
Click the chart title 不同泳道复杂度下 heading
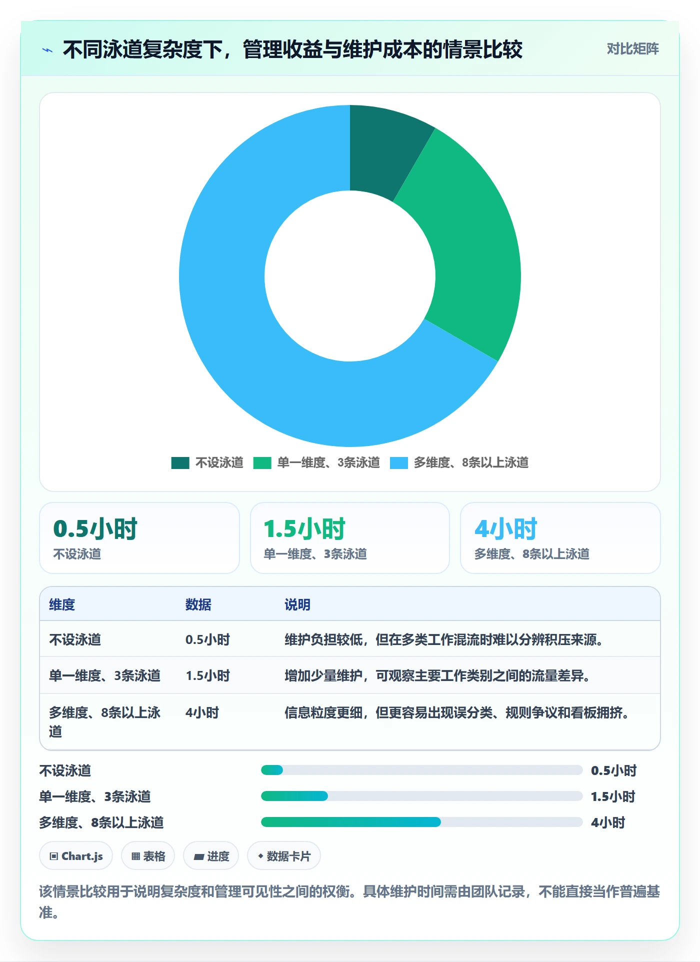coord(292,49)
